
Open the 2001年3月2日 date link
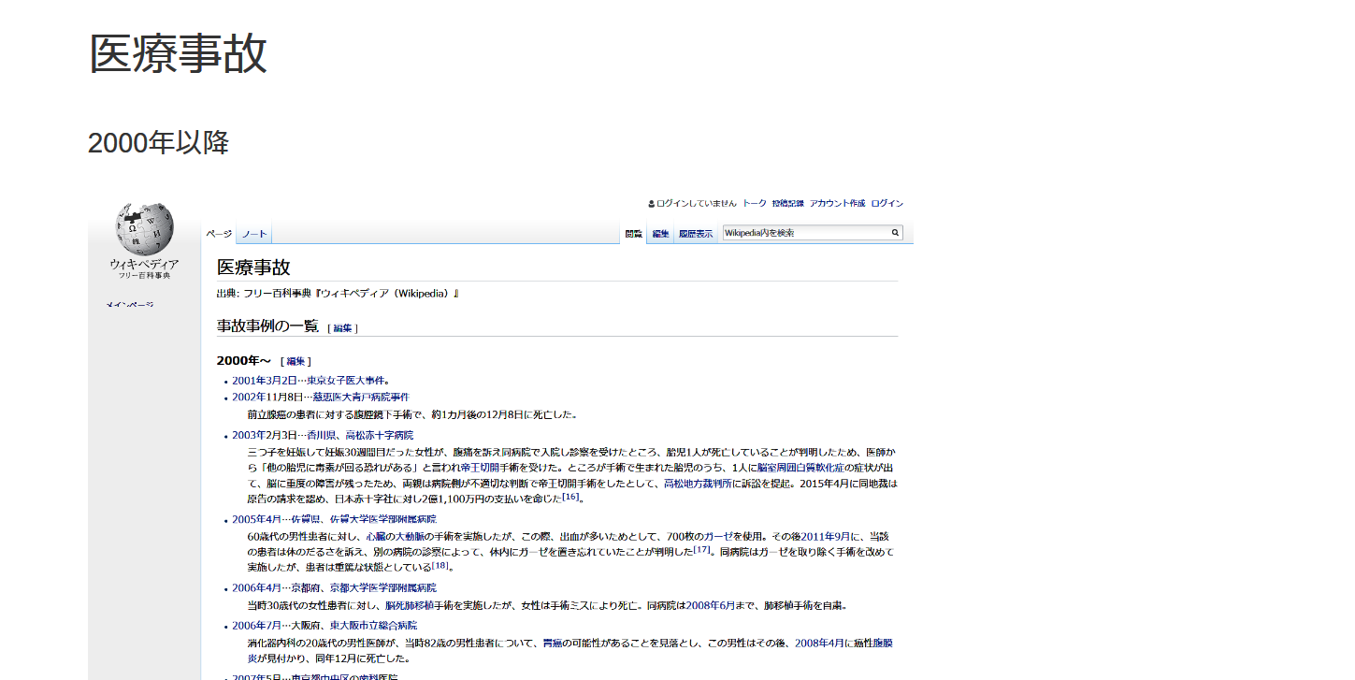264,381
